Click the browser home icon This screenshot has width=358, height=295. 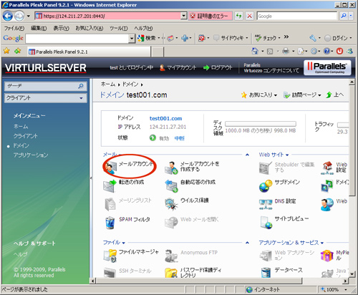(255, 51)
